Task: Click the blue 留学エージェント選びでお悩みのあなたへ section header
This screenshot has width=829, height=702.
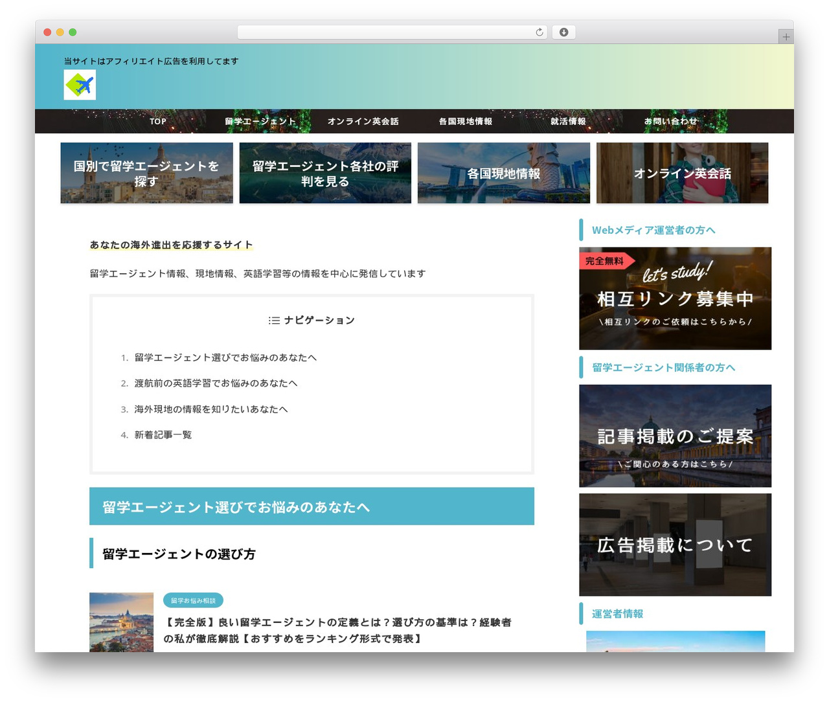Action: click(x=312, y=506)
